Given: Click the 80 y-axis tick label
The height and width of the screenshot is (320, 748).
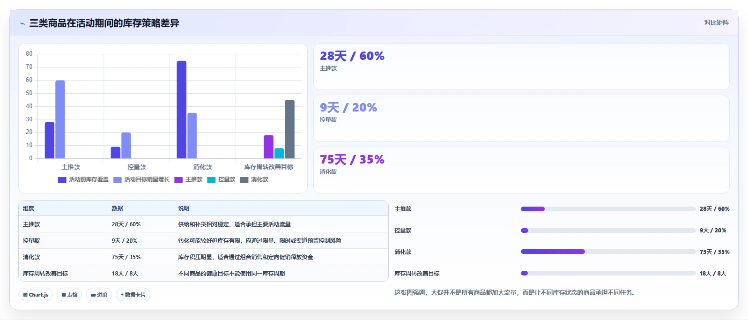Looking at the screenshot, I should 29,54.
